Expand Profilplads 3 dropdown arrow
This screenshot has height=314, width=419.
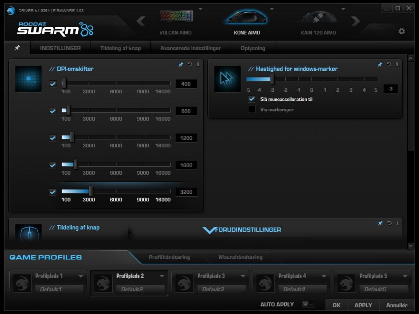pos(243,276)
